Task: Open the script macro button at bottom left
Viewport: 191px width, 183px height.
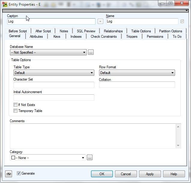Action: click(9, 174)
